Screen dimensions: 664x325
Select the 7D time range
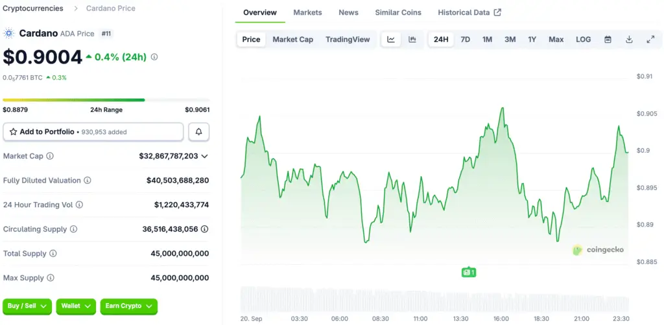click(x=465, y=39)
